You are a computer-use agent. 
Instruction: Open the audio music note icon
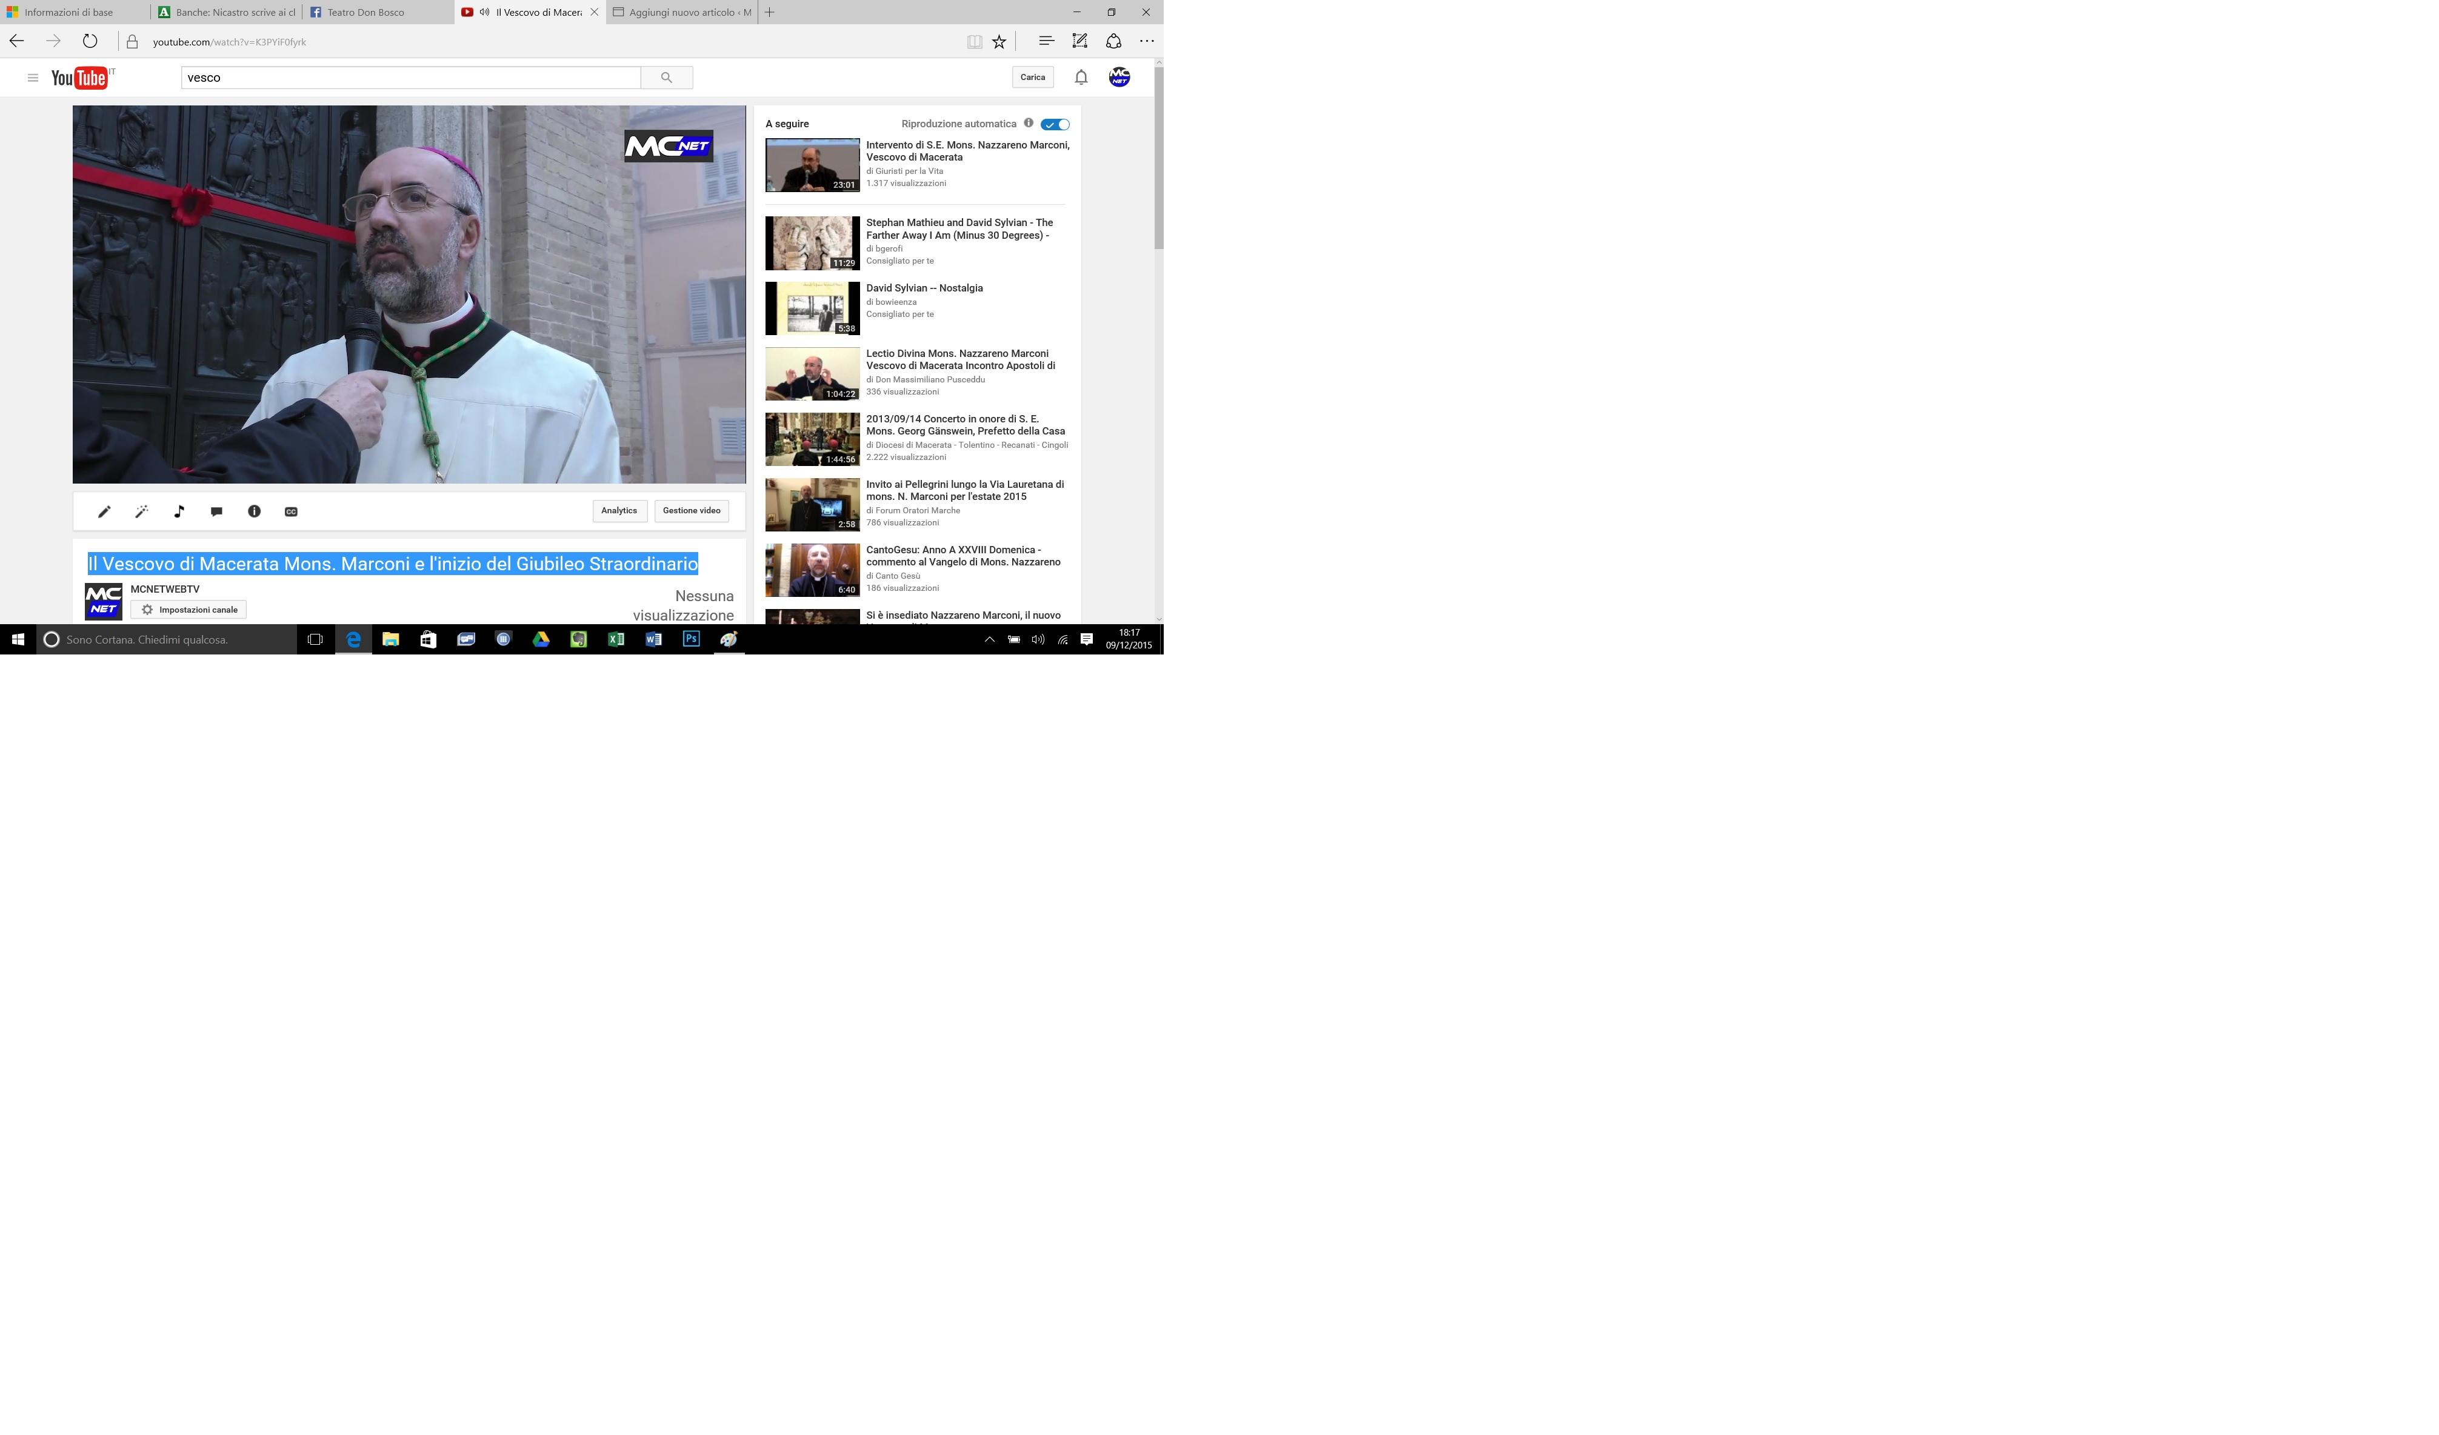pos(179,512)
